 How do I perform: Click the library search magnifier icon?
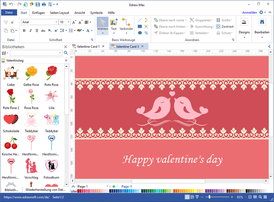click(x=66, y=52)
